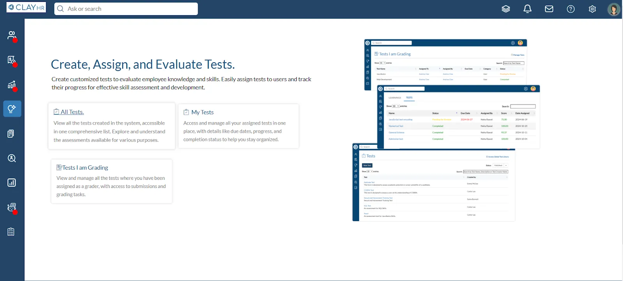Click the grader access description text
Screen dimensions: 623x281
click(111, 186)
